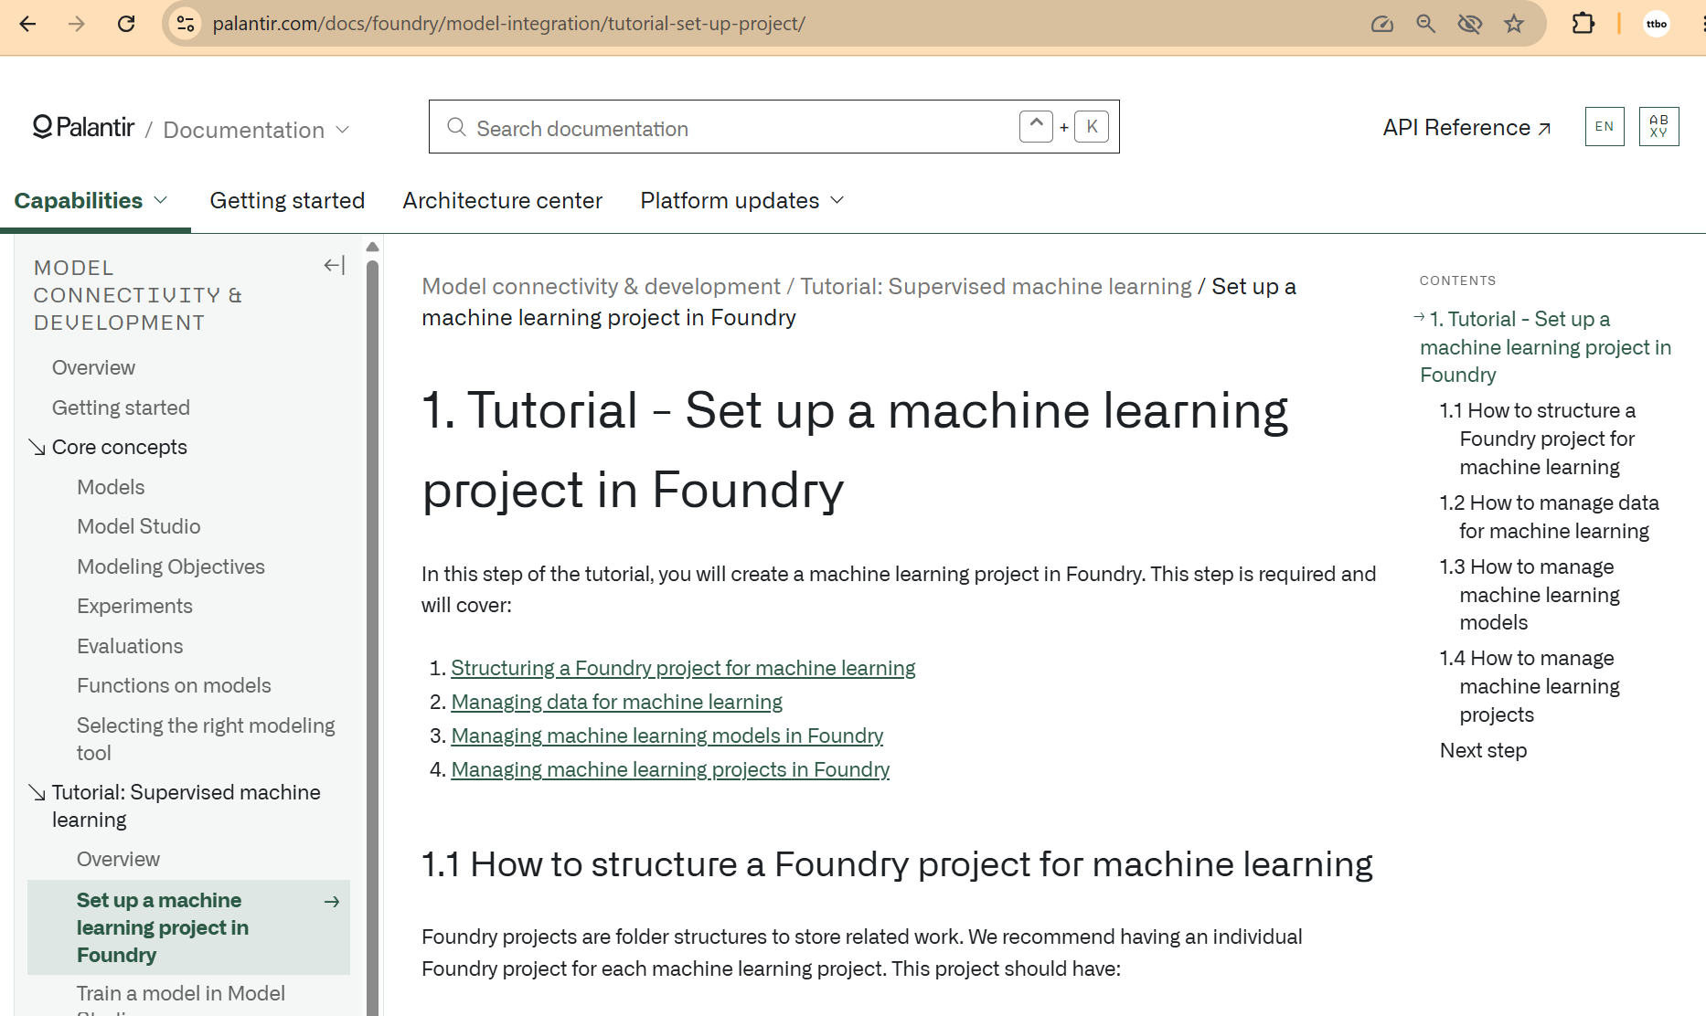Click the sidebar scroll-up arrow
Screen dimensions: 1706x1016
(x=372, y=247)
